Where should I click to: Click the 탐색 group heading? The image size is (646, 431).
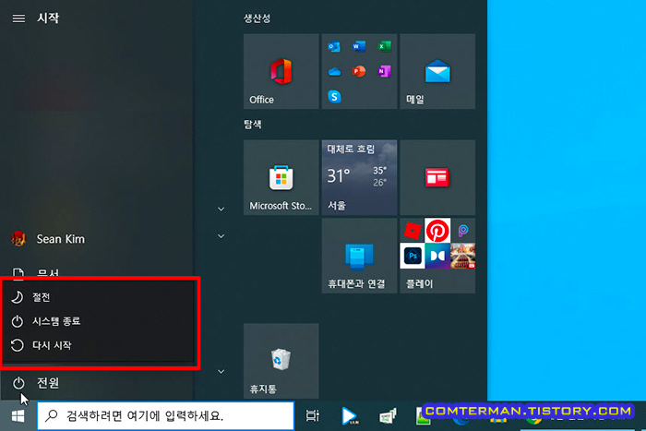coord(253,124)
